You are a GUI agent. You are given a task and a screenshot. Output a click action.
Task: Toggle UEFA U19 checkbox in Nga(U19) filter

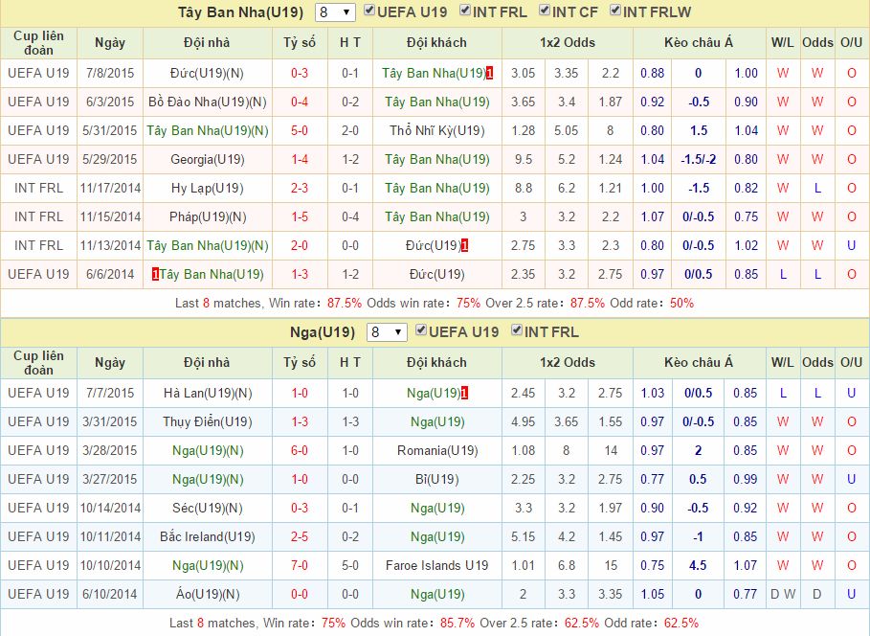pos(420,330)
